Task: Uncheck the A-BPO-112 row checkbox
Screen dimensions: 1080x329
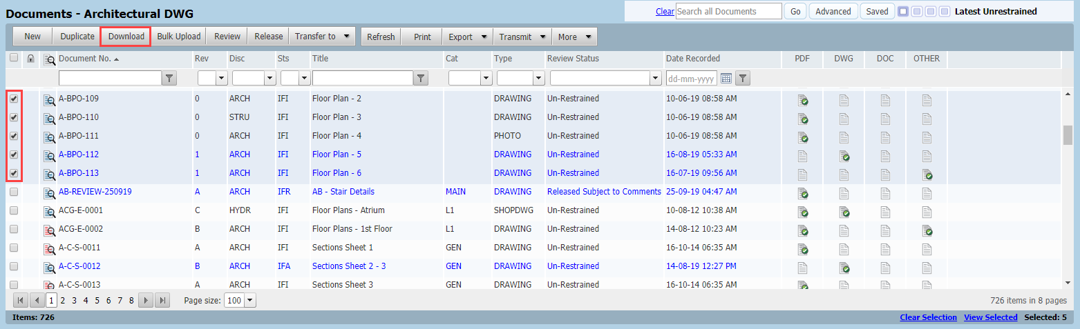Action: click(x=14, y=154)
